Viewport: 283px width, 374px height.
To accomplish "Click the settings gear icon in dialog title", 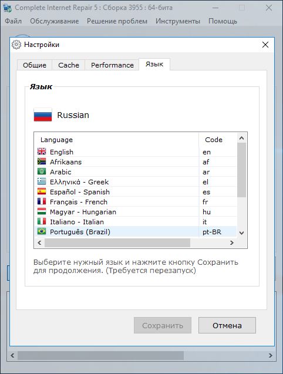I will click(16, 45).
